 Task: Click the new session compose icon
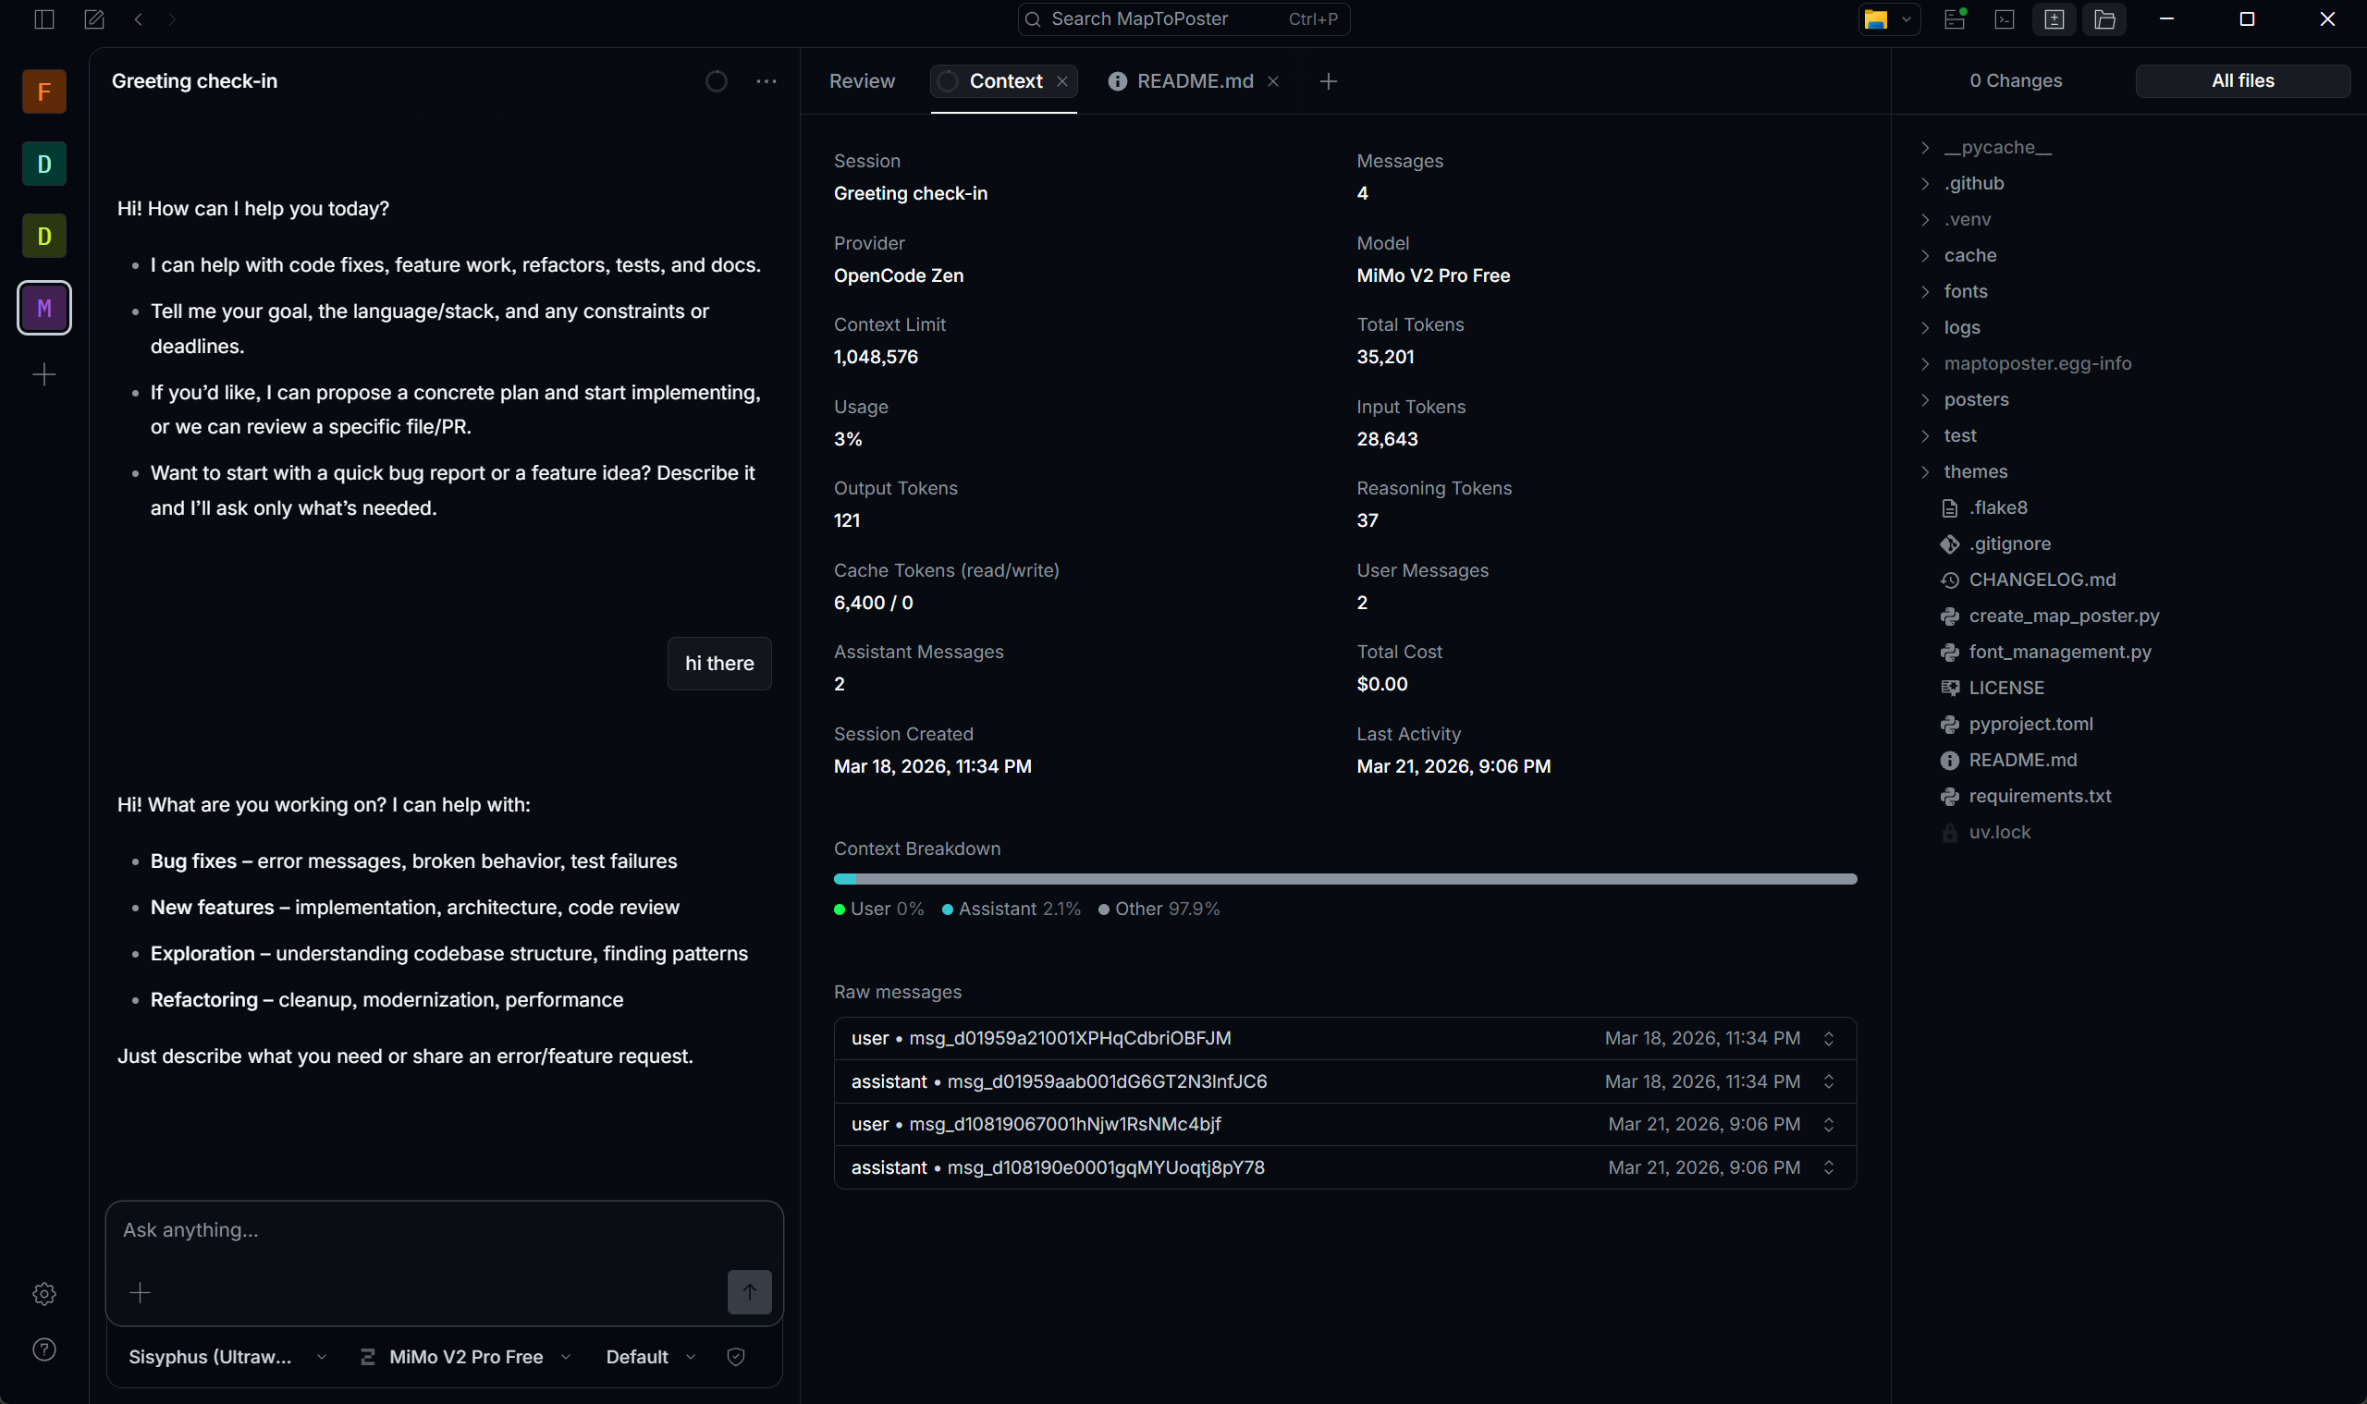(93, 18)
